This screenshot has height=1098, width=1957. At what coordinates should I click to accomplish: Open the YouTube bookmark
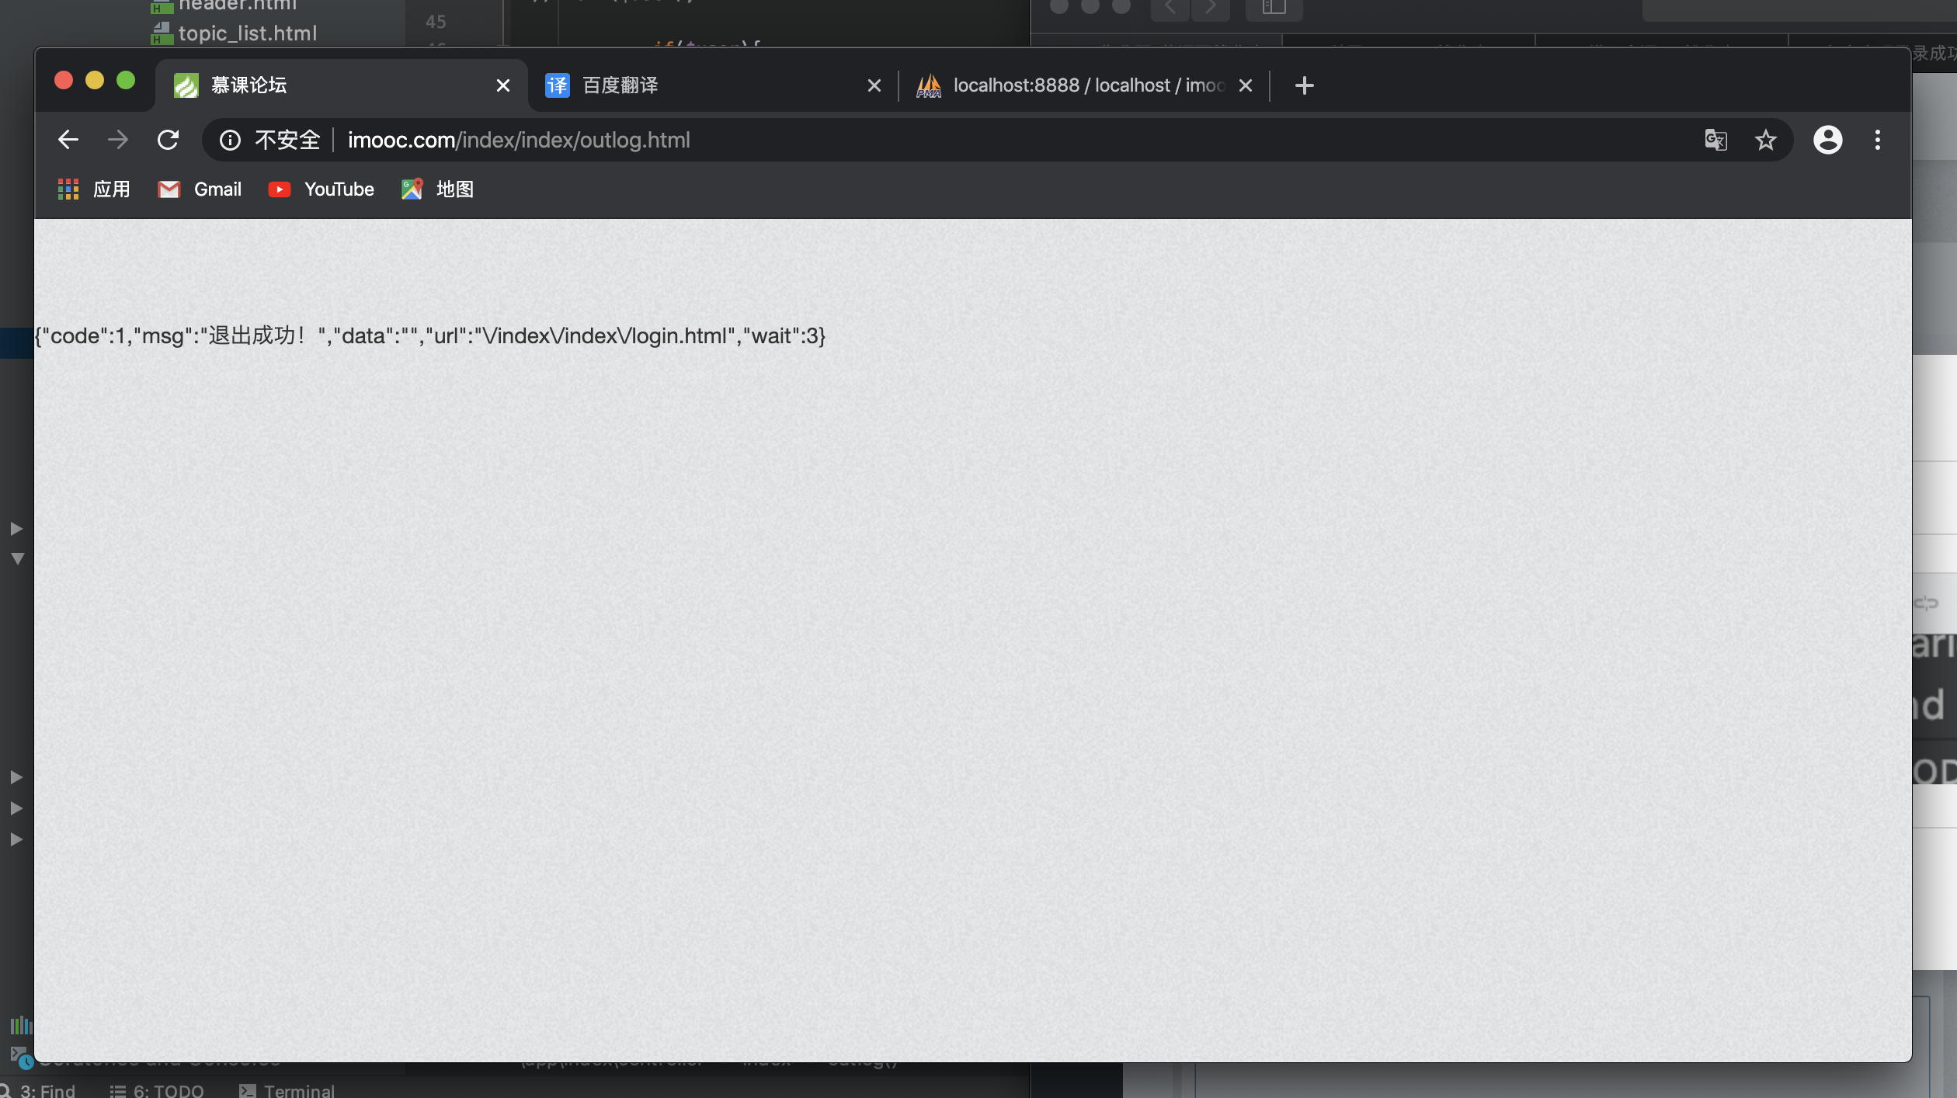(x=322, y=189)
